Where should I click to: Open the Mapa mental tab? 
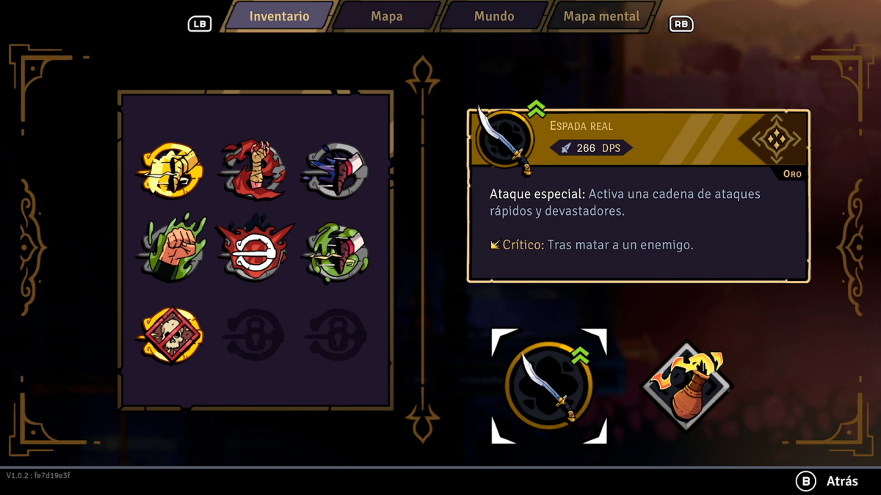click(x=601, y=16)
